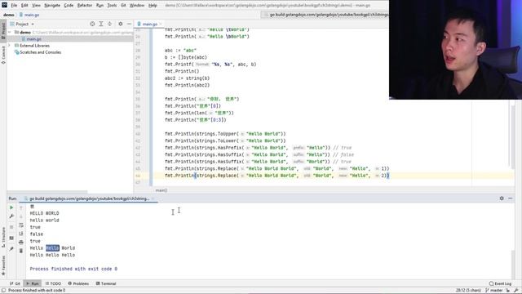
Task: Click main.go breadcrumb in navigation bar
Action: (x=29, y=15)
